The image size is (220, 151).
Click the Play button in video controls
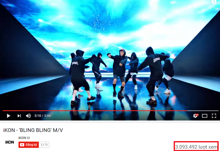[9, 116]
